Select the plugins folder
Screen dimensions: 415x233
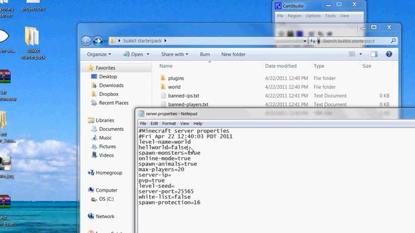(176, 78)
